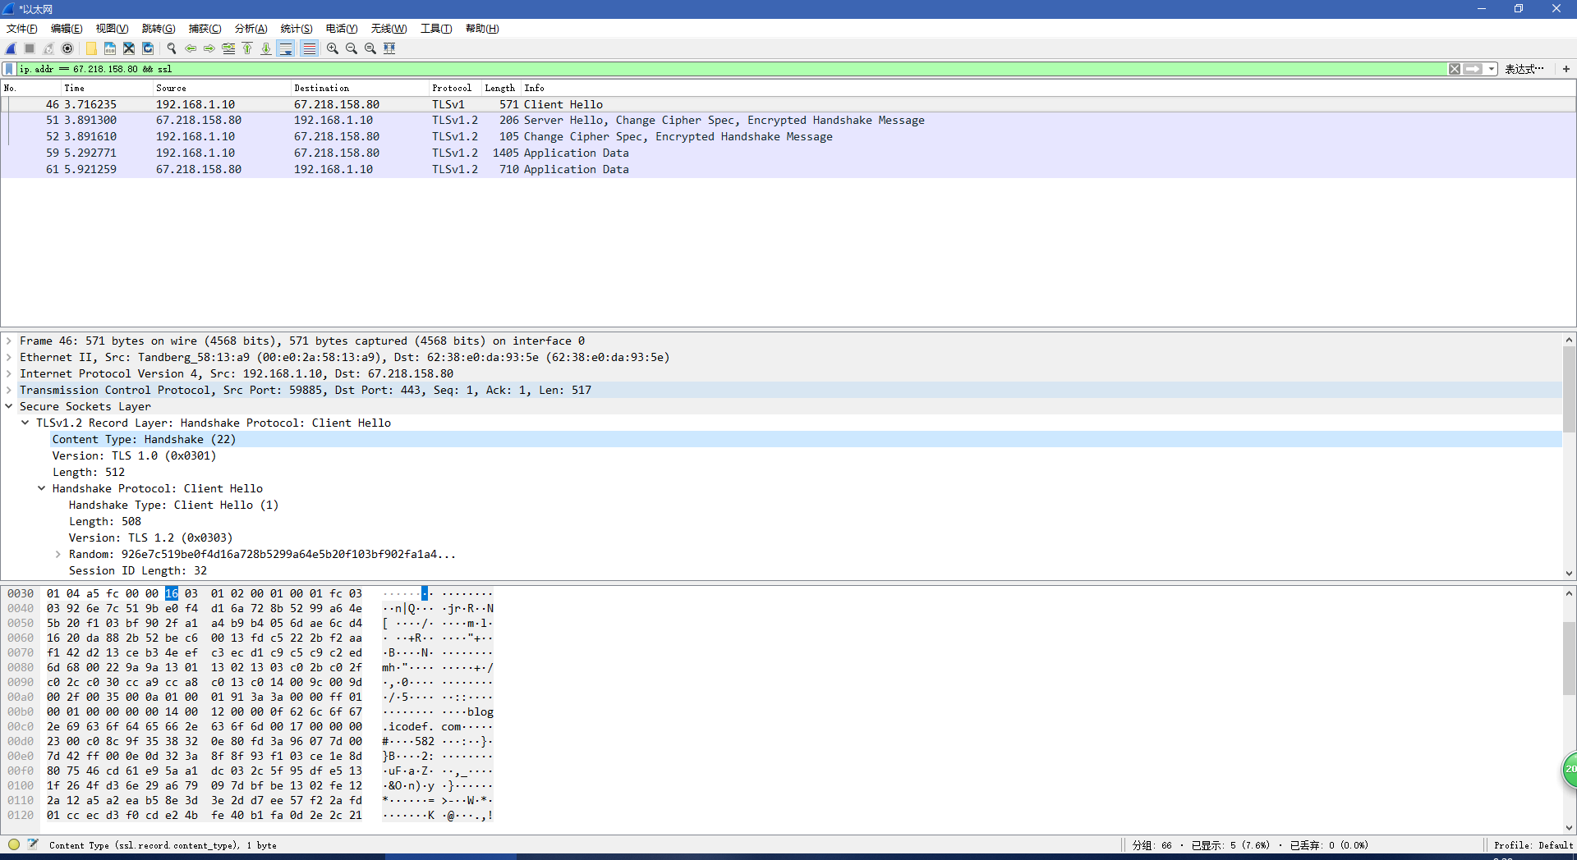The image size is (1577, 860).
Task: Click the find packet magnifier icon
Action: (x=172, y=48)
